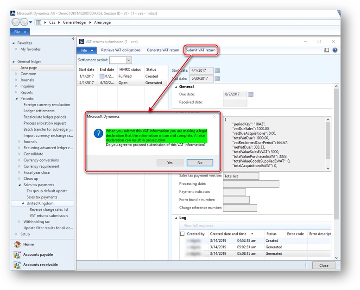
Task: Click the Accounts receivable module icon
Action: point(17,265)
